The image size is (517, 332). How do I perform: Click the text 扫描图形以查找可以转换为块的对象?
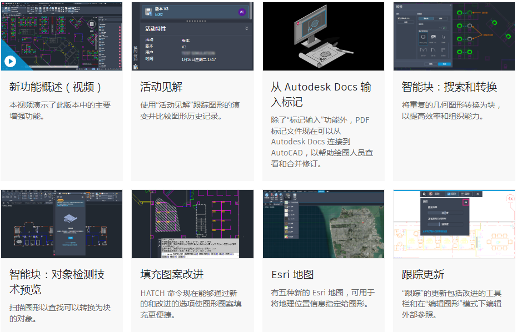pyautogui.click(x=59, y=313)
